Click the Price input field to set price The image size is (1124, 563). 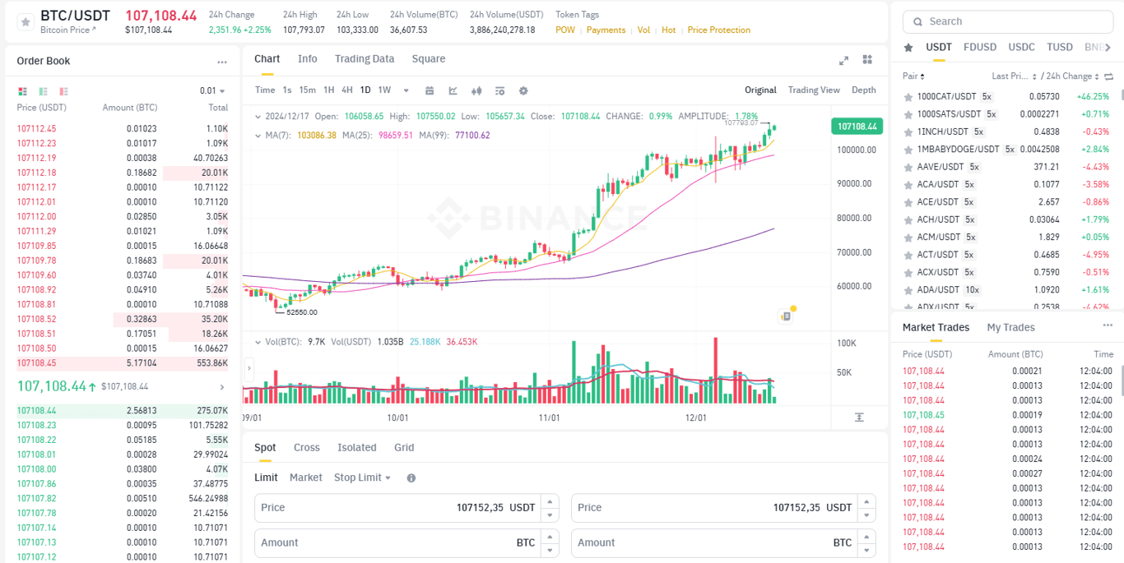tap(395, 507)
